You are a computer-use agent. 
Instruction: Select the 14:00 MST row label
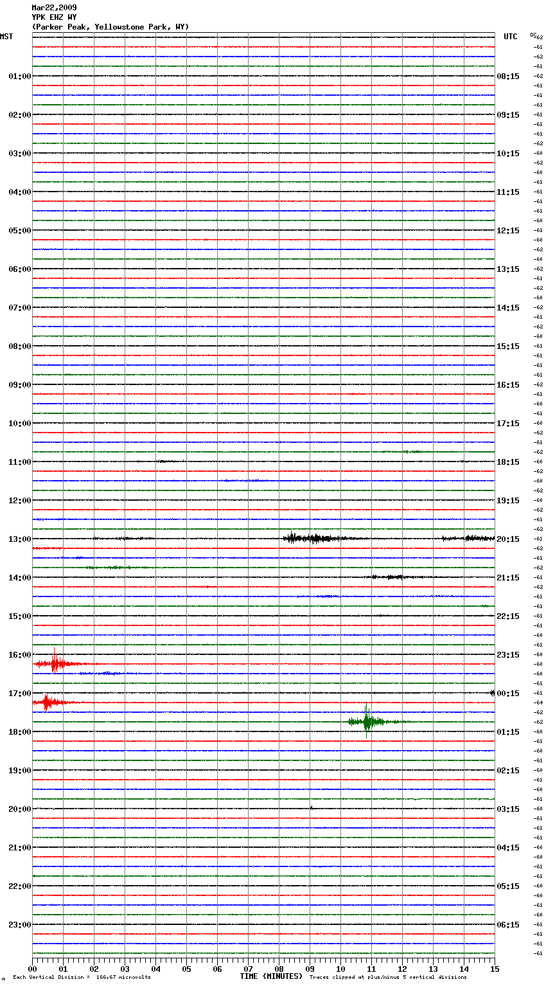pos(19,578)
